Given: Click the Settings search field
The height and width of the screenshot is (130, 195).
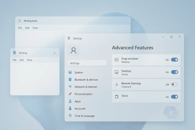Looking at the screenshot, I should pos(87,63).
